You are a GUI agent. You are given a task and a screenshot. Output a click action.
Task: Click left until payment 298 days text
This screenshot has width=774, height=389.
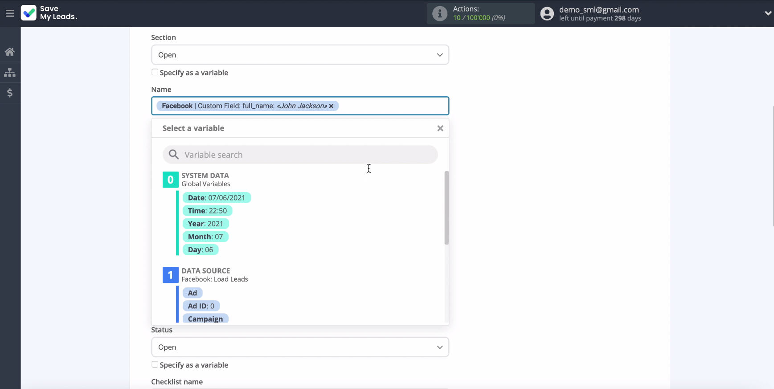(600, 18)
